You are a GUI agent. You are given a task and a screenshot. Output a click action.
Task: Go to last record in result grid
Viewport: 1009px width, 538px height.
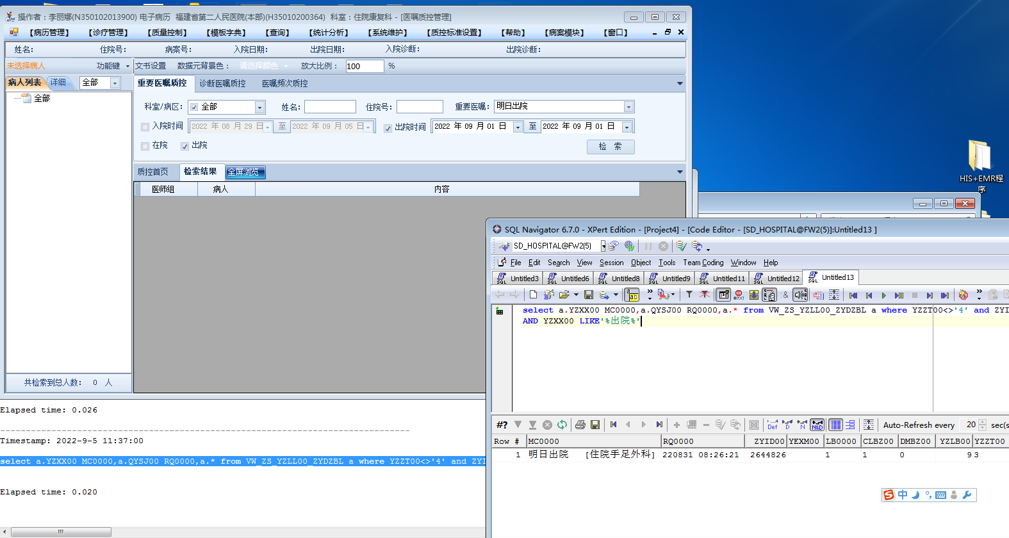pos(659,425)
